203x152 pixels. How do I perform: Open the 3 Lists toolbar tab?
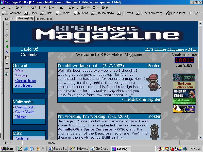(x=46, y=13)
